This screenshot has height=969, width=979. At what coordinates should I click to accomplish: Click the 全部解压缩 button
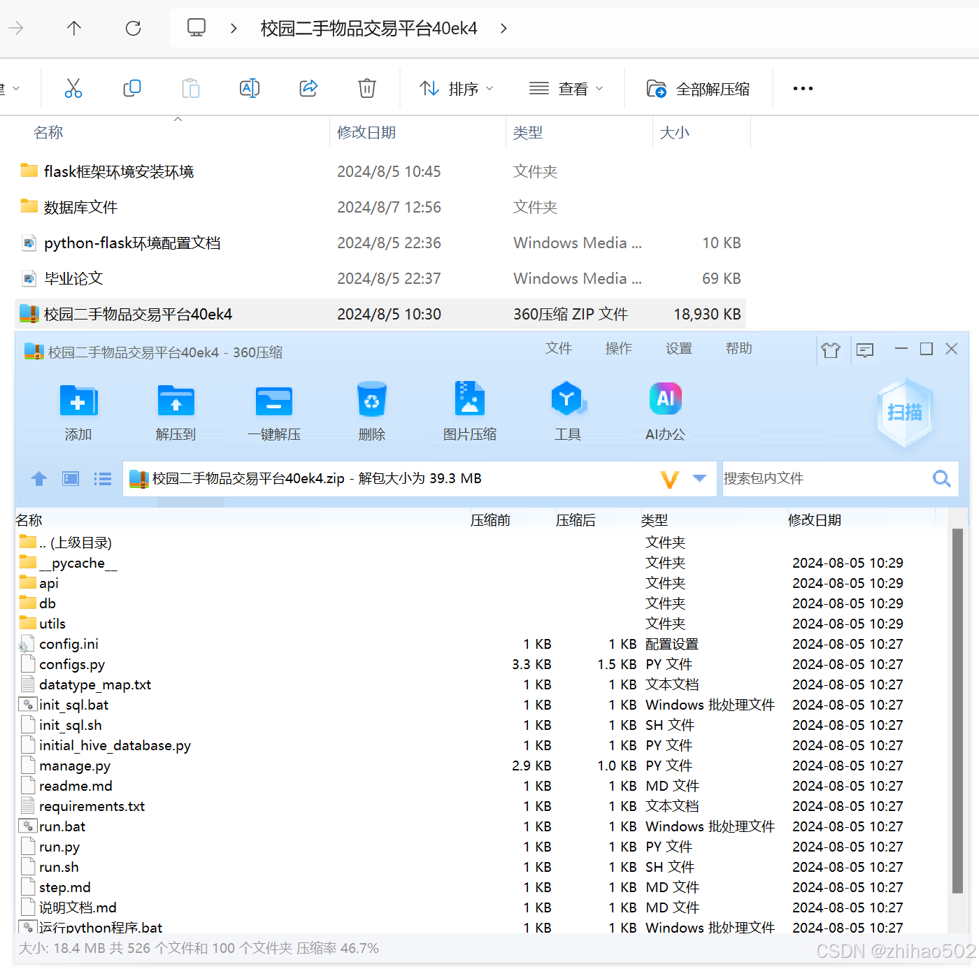click(698, 89)
